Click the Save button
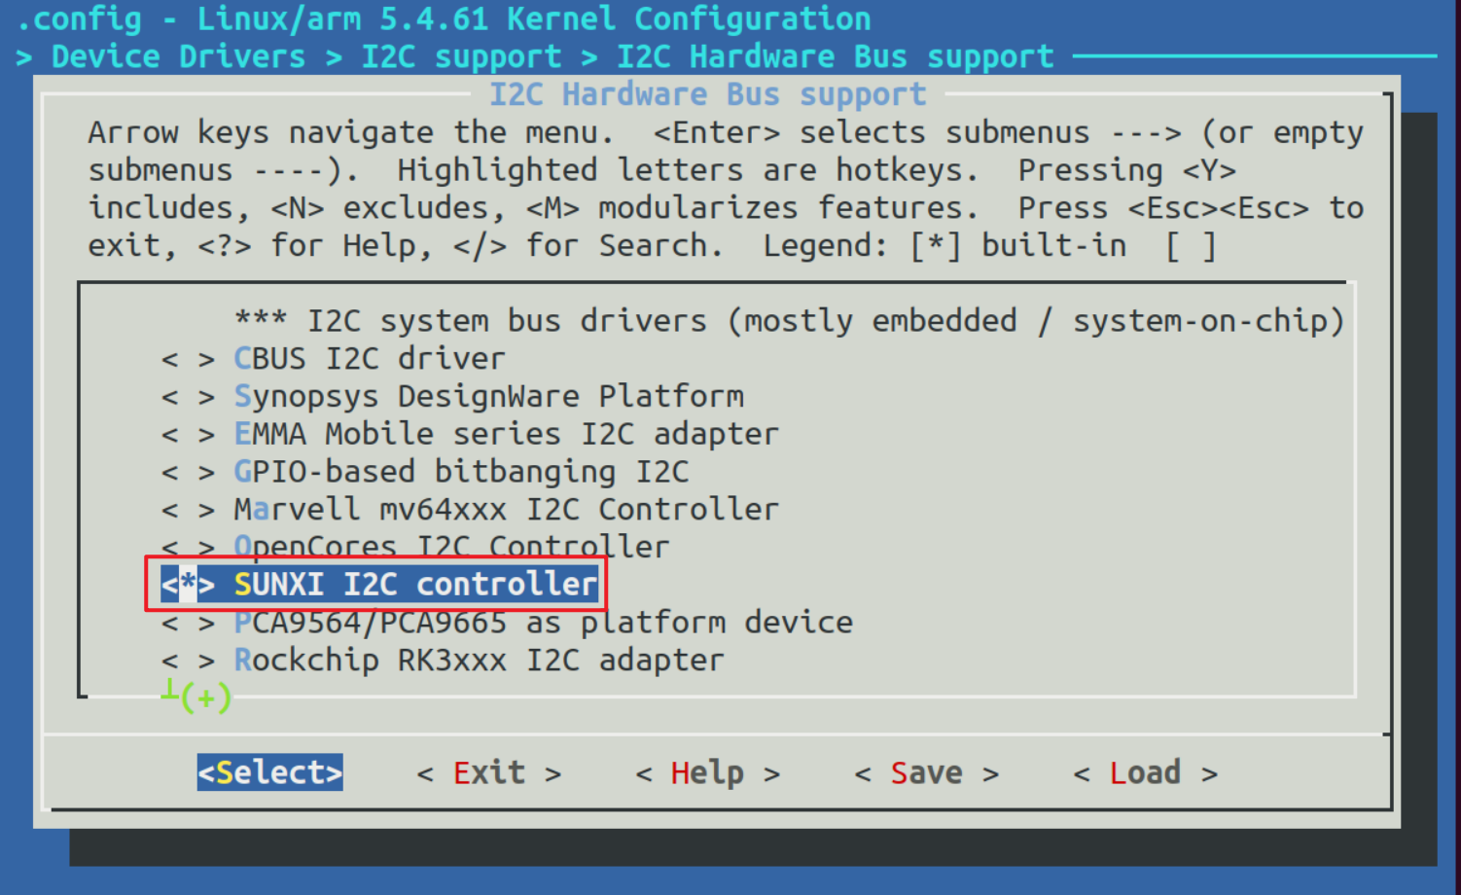 [926, 773]
